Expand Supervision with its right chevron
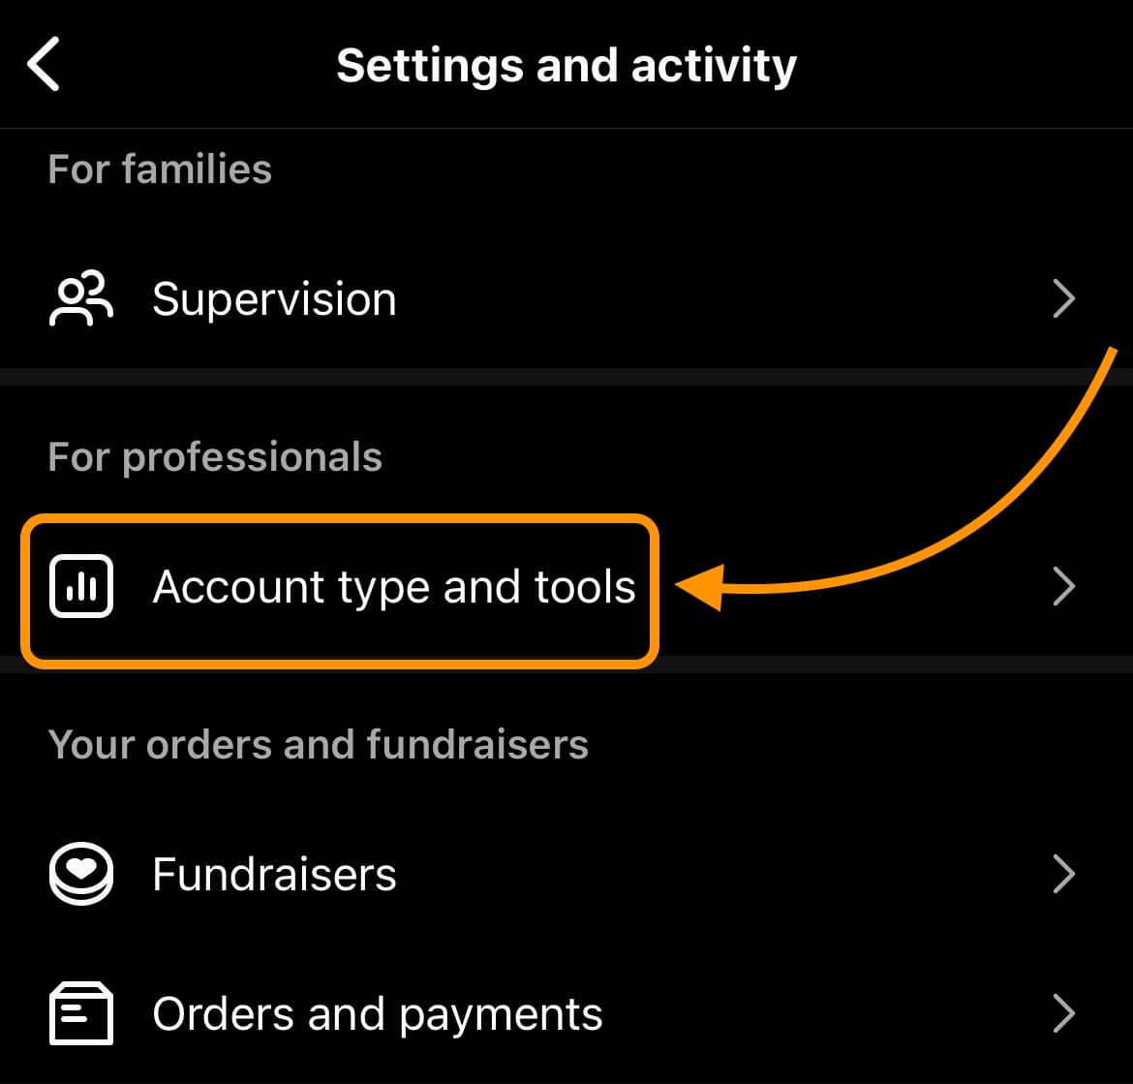1133x1084 pixels. [x=1063, y=298]
